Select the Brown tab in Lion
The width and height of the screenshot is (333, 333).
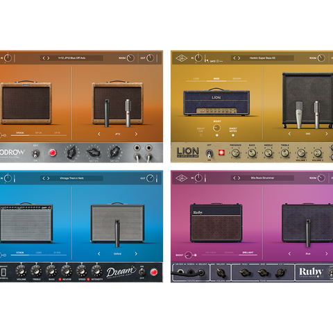(237, 79)
